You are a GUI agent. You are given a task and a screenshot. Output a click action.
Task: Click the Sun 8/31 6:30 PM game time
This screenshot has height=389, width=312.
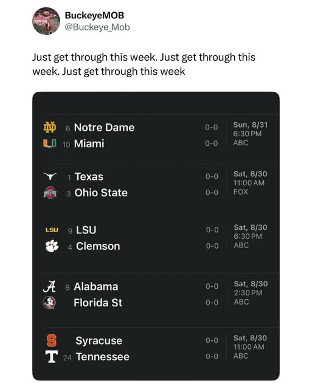[250, 129]
